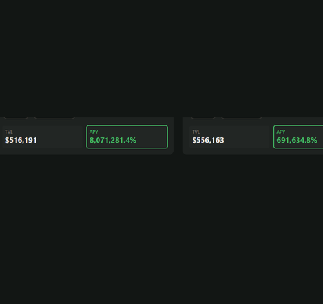Select the TVL $556,163 panel

point(229,137)
